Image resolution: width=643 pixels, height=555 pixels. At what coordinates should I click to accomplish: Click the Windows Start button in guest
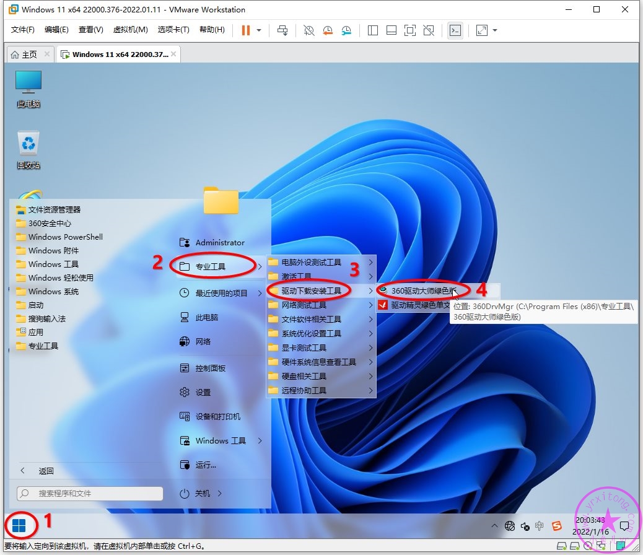(19, 525)
